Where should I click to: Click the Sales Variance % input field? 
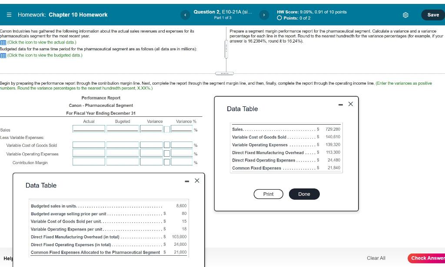182,129
